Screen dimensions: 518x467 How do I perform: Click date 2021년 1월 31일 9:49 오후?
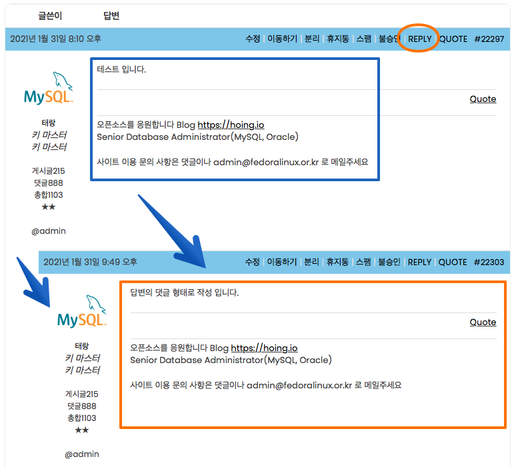click(x=90, y=262)
